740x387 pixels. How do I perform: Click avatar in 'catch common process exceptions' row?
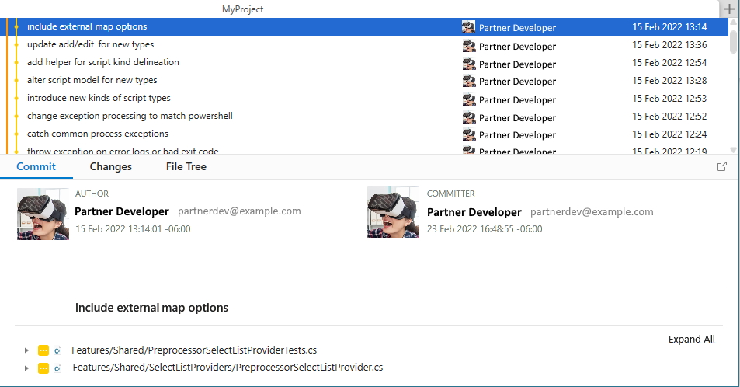pos(469,135)
